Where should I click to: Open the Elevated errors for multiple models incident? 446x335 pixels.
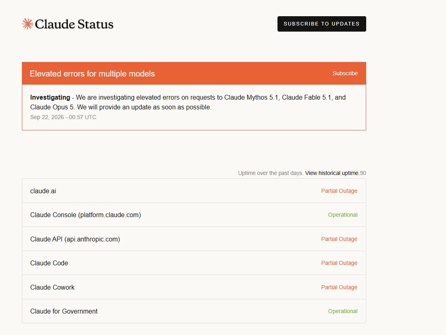(x=92, y=74)
